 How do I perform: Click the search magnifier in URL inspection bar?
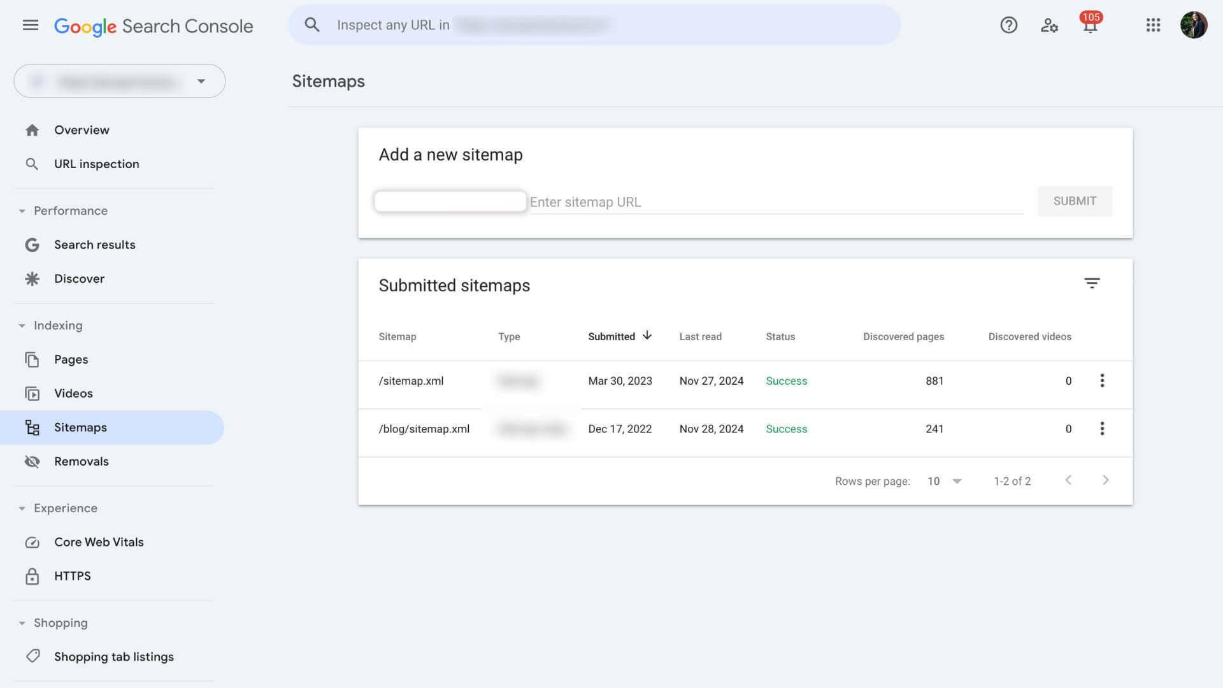[312, 24]
